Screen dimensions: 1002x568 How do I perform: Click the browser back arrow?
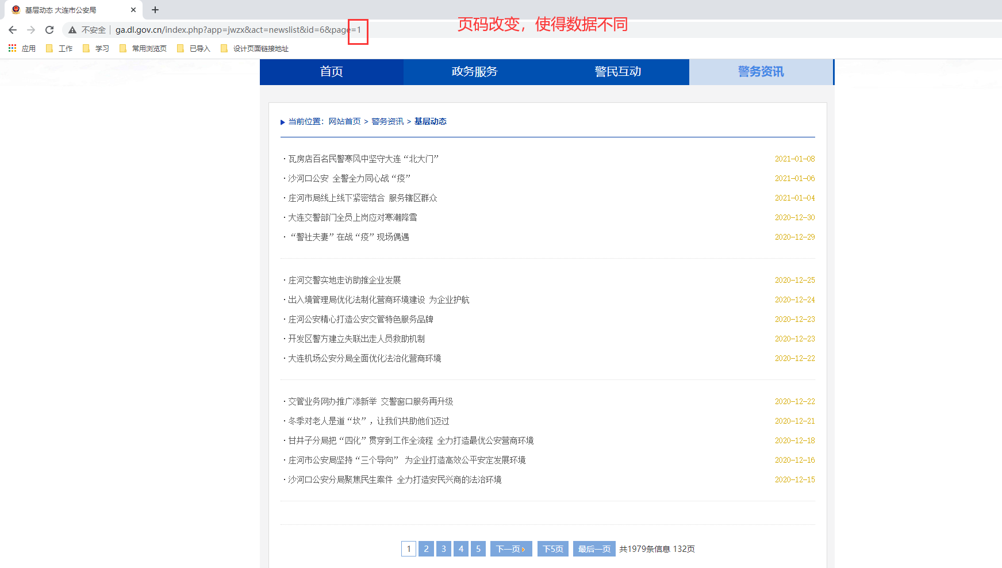pos(13,30)
